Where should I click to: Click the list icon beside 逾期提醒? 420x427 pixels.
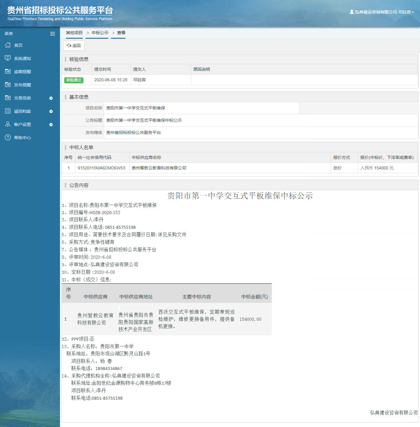(x=8, y=71)
